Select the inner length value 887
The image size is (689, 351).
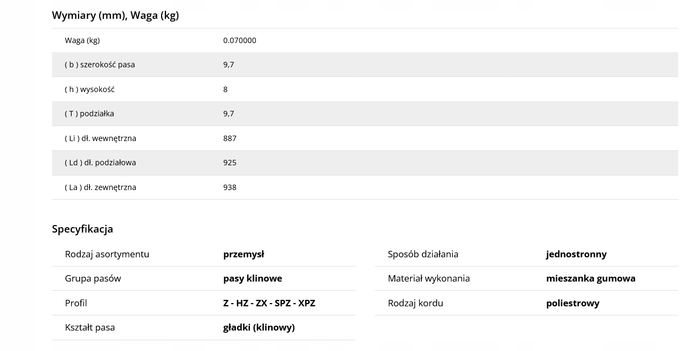click(230, 138)
